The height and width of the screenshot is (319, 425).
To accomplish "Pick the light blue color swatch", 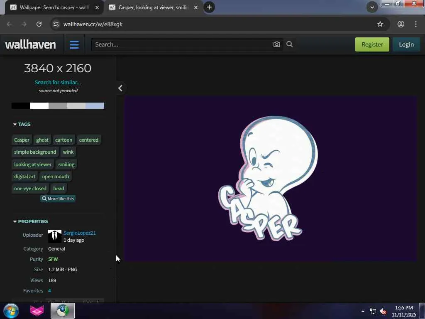I will pyautogui.click(x=95, y=106).
